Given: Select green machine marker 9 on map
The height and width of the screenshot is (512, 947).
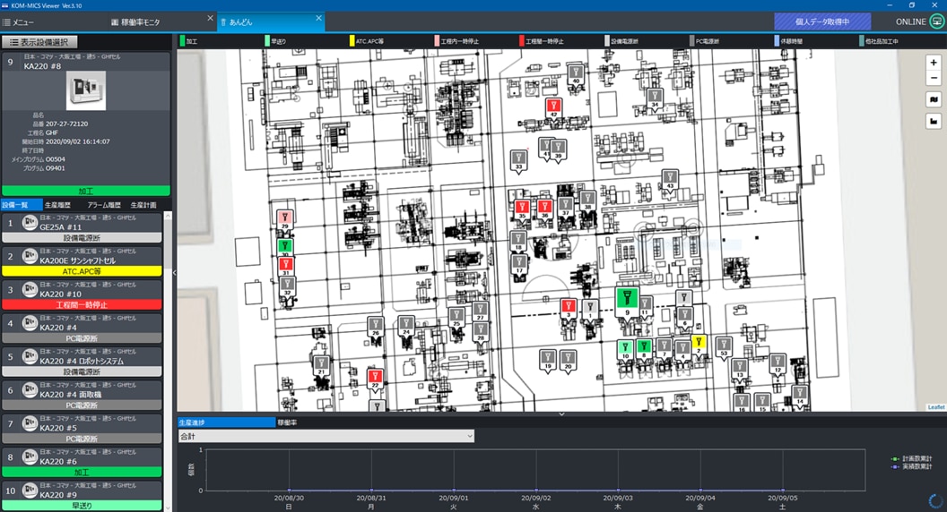Looking at the screenshot, I should point(627,299).
